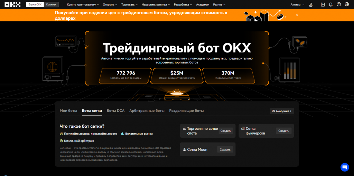
Task: Open the language globe icon
Action: [347, 4]
